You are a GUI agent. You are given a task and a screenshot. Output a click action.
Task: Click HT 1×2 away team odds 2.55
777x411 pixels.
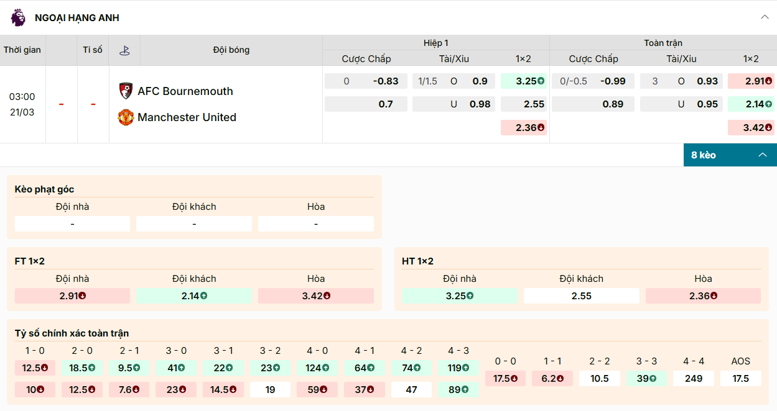[x=581, y=296]
